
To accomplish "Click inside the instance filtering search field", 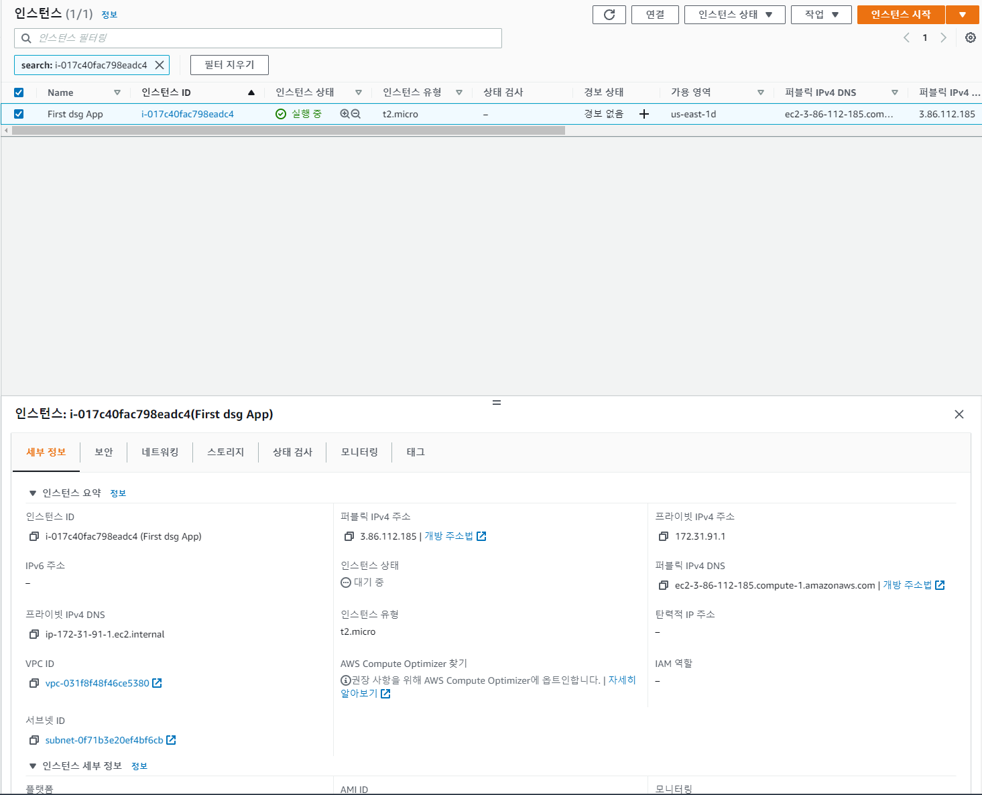I will click(x=258, y=38).
